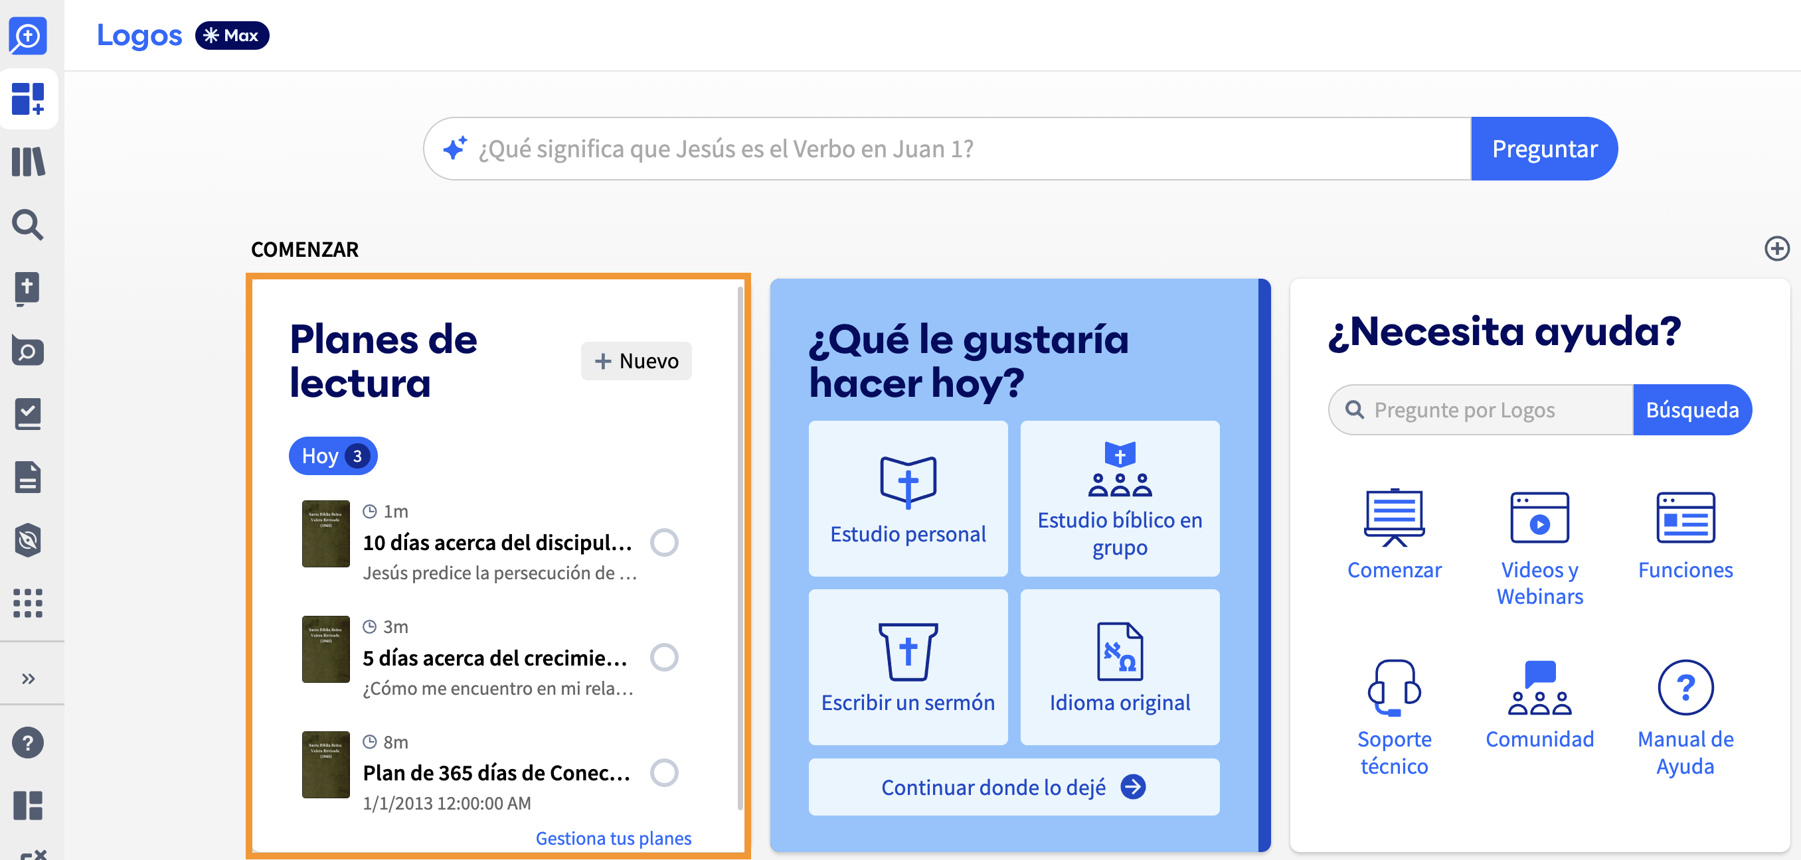Image resolution: width=1801 pixels, height=860 pixels.
Task: Open the Bible book with cross icon
Action: [x=28, y=288]
